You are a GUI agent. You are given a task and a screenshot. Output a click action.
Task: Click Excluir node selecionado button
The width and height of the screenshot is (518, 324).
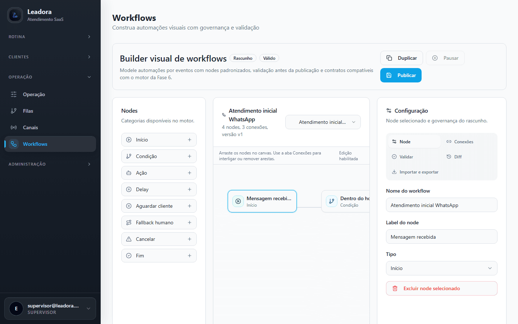pyautogui.click(x=442, y=288)
